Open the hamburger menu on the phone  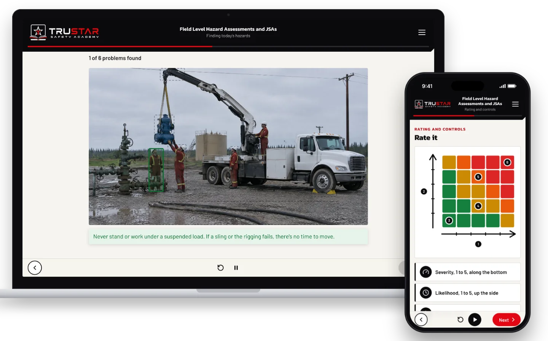pyautogui.click(x=515, y=104)
